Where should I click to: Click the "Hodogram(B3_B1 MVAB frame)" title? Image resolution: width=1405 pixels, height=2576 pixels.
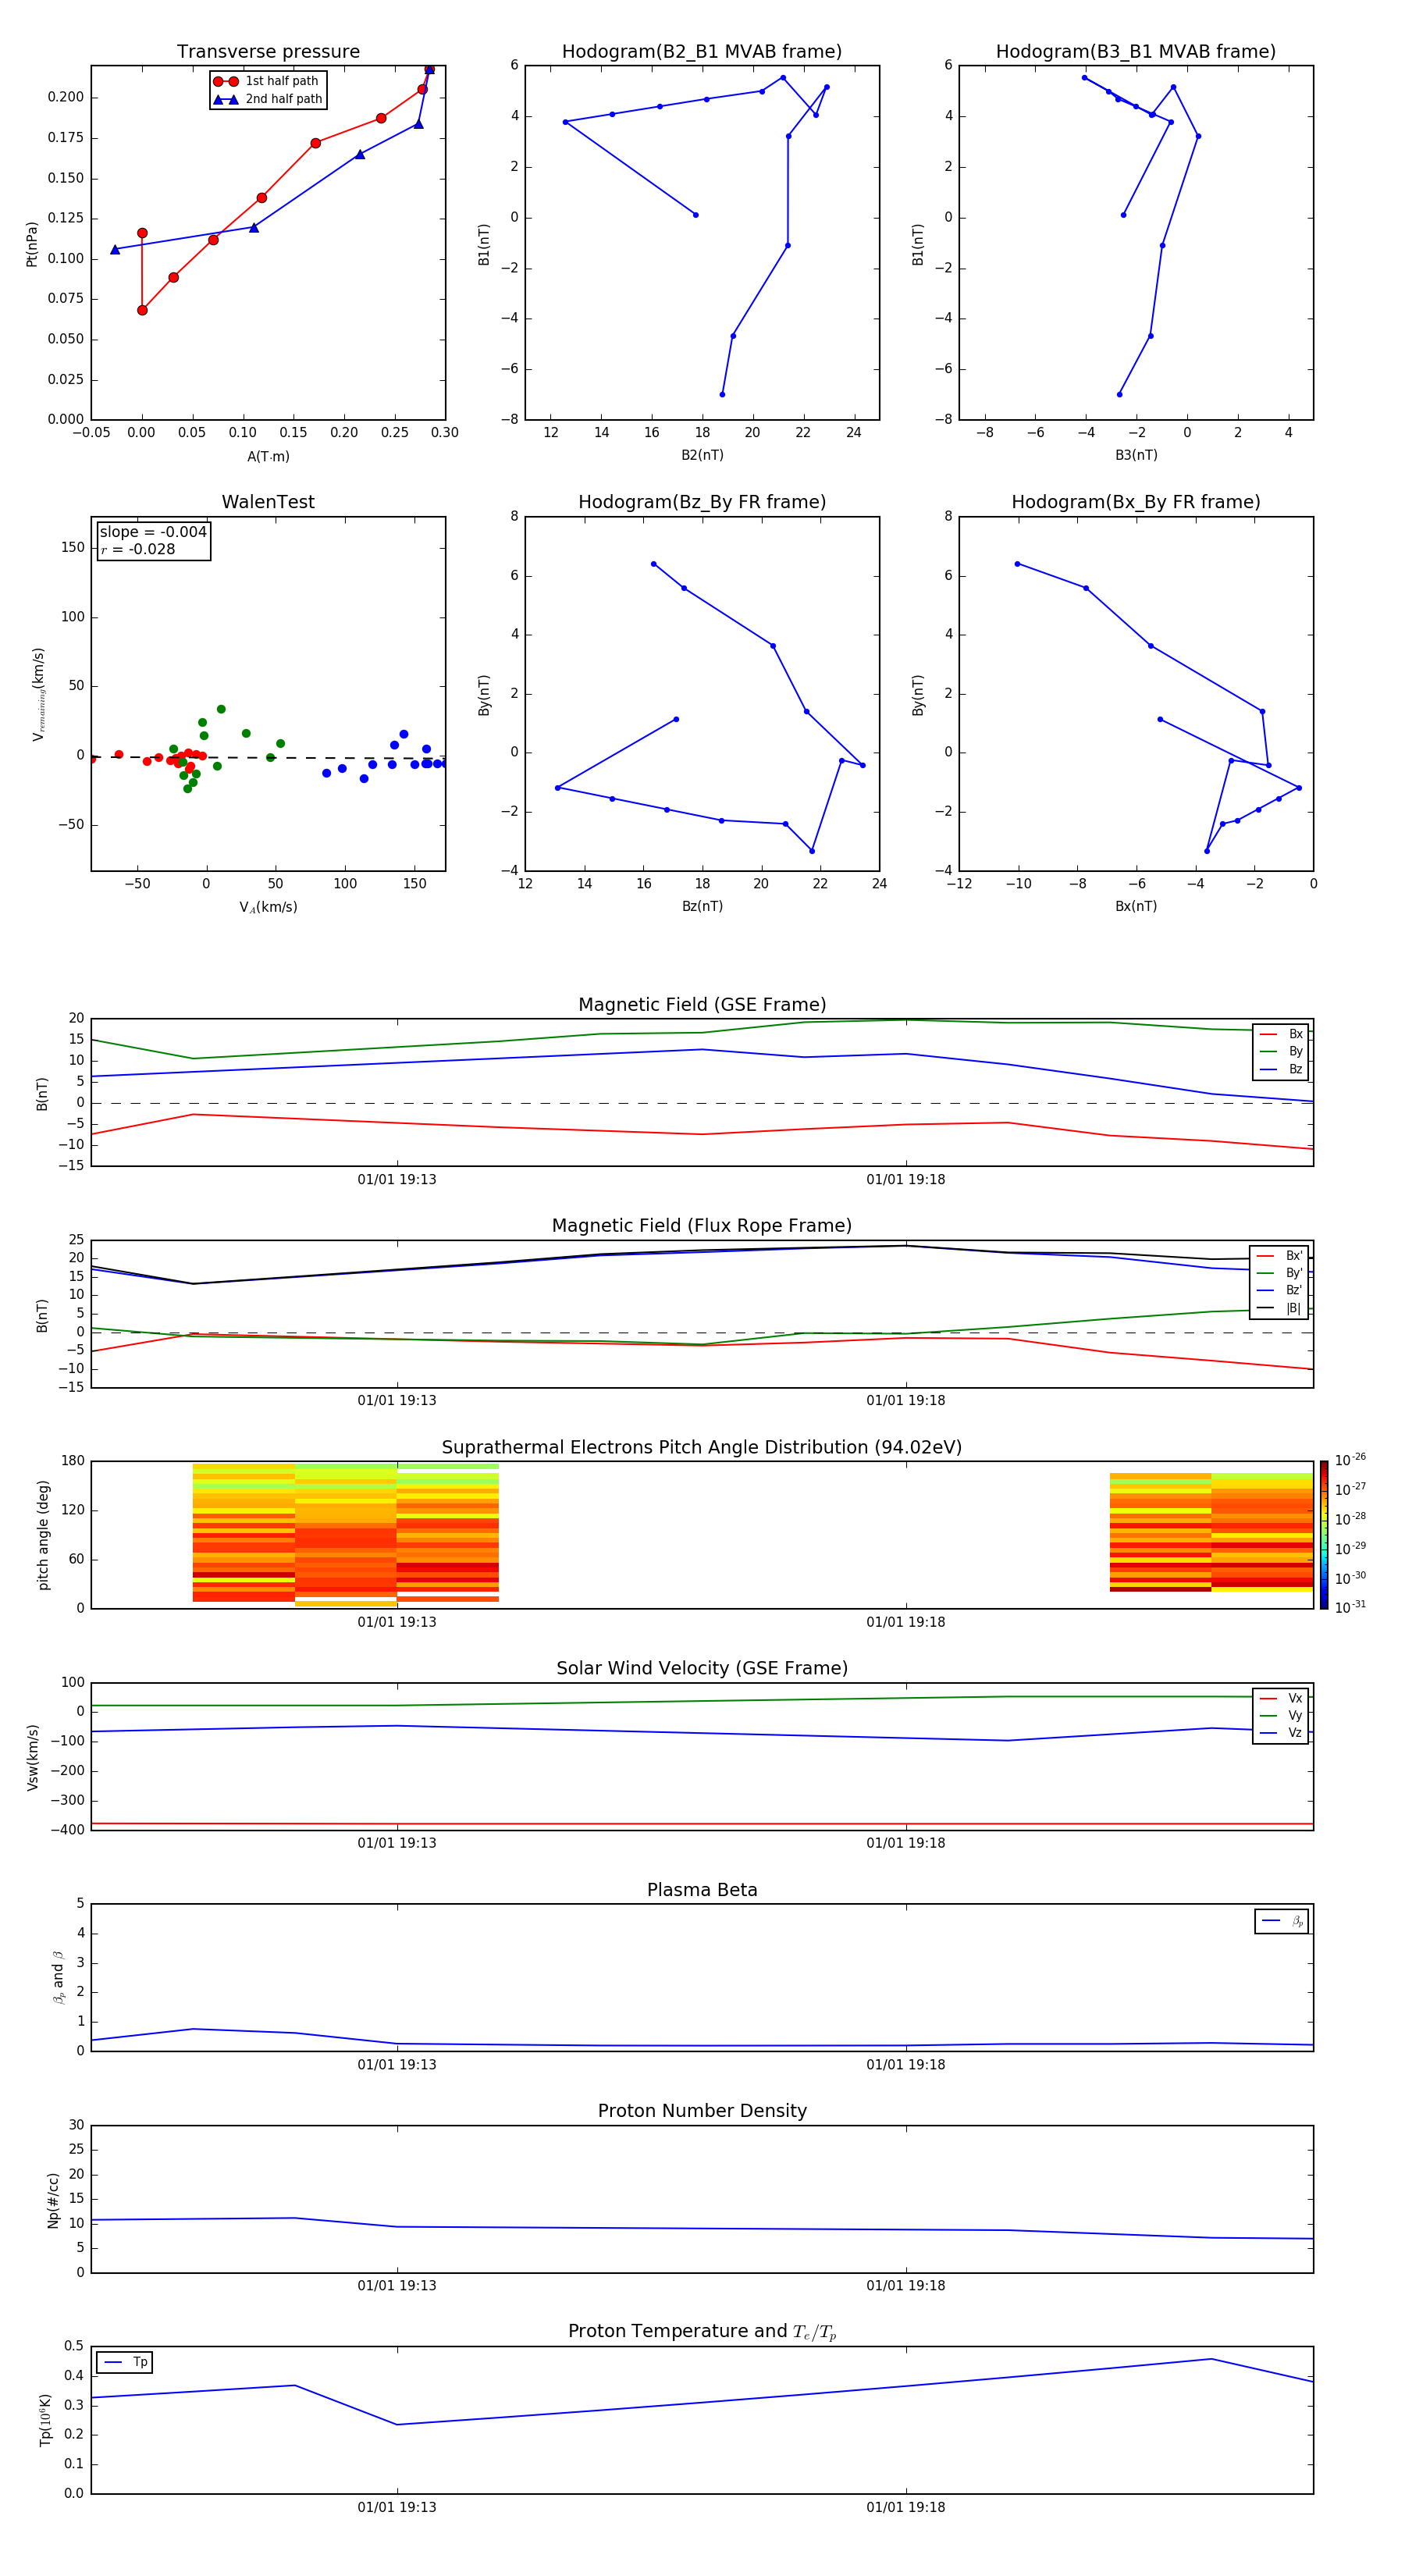1136,52
